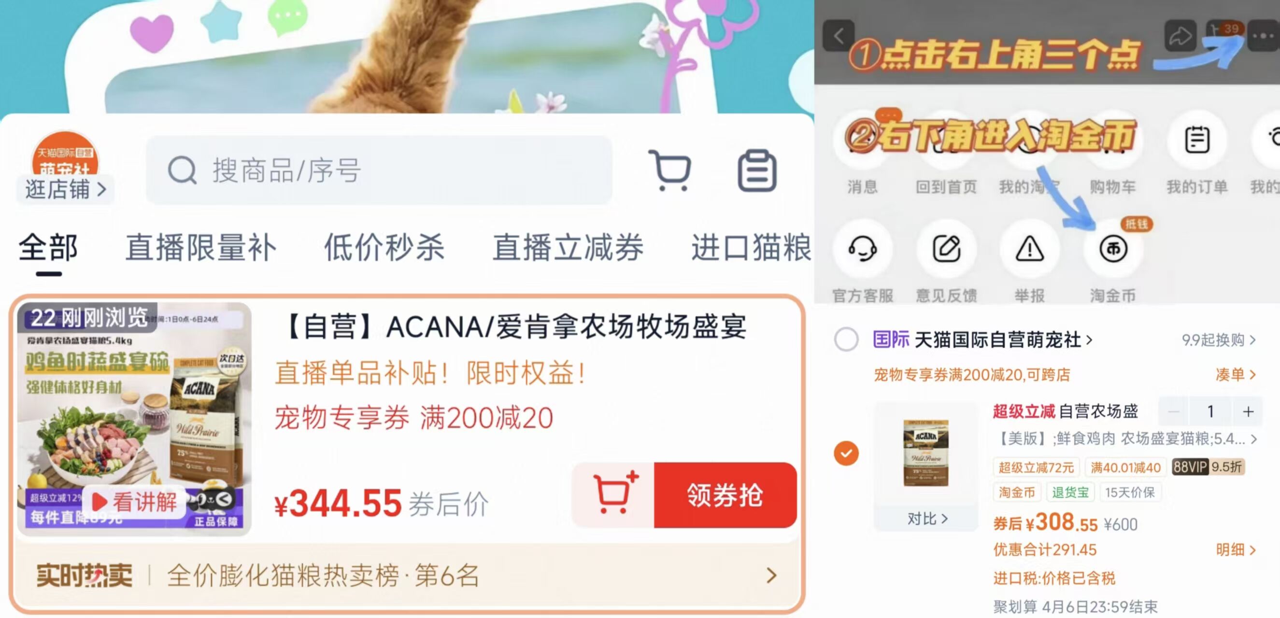Tap the three-dots more menu icon
This screenshot has width=1280, height=618.
click(1262, 36)
